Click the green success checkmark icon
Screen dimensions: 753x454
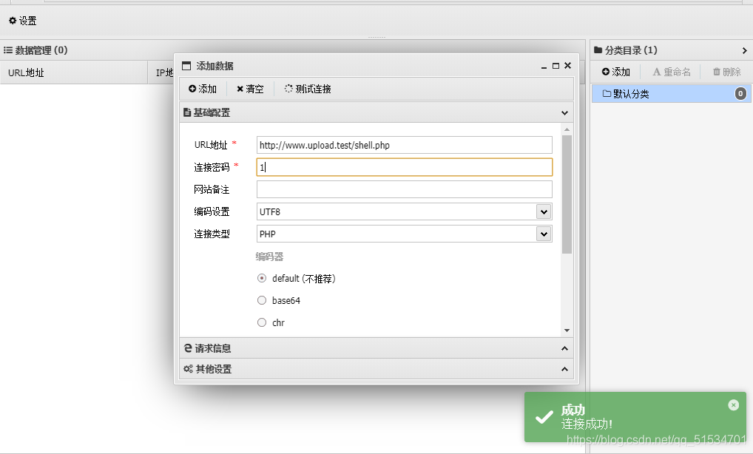pos(544,417)
